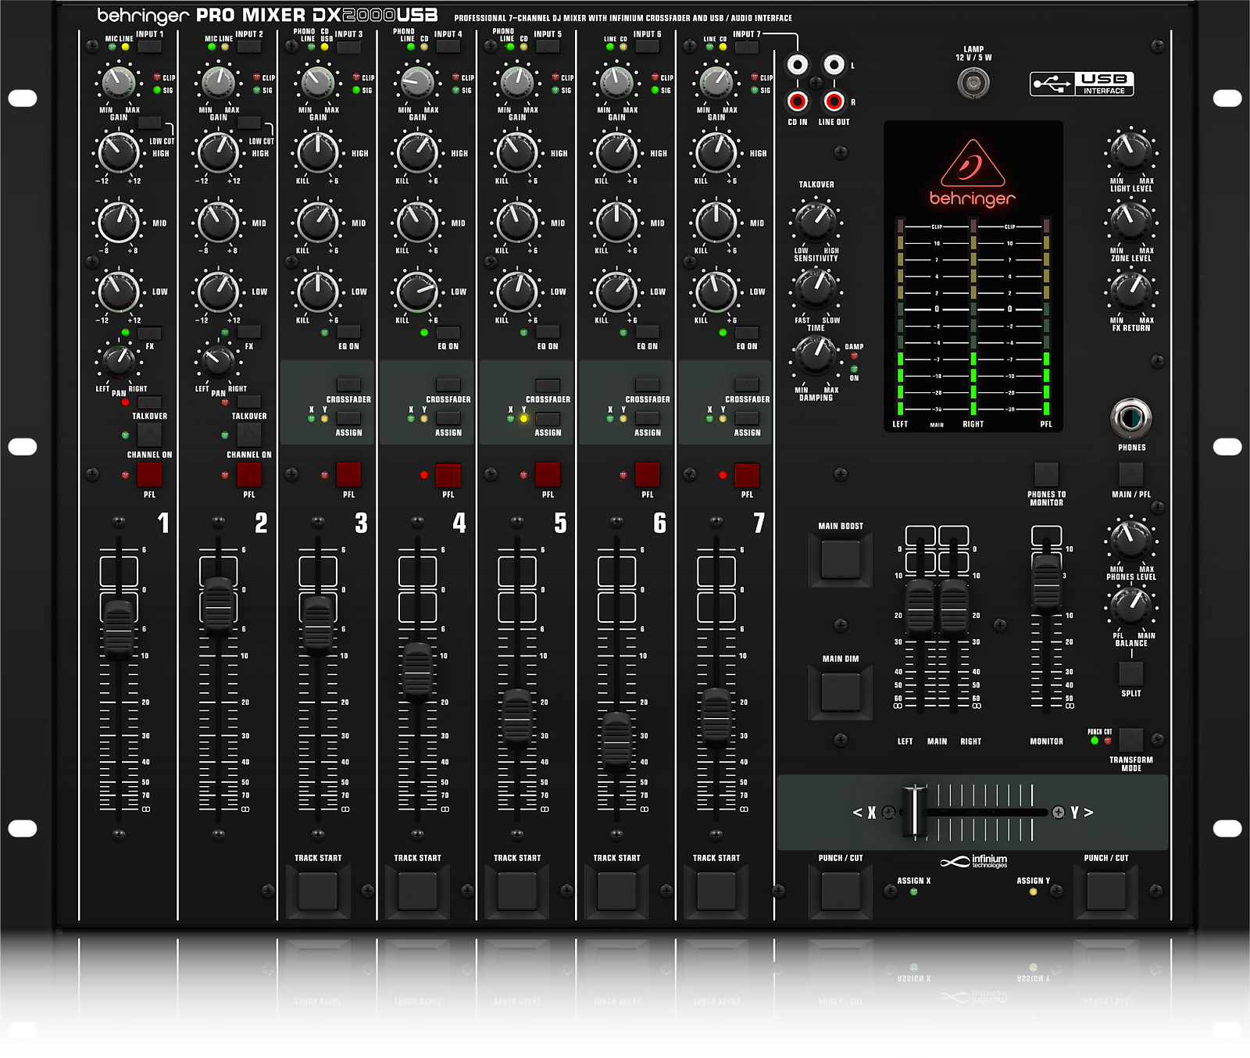Click the CD IN left RCA connector
This screenshot has height=1058, width=1250.
click(x=798, y=64)
